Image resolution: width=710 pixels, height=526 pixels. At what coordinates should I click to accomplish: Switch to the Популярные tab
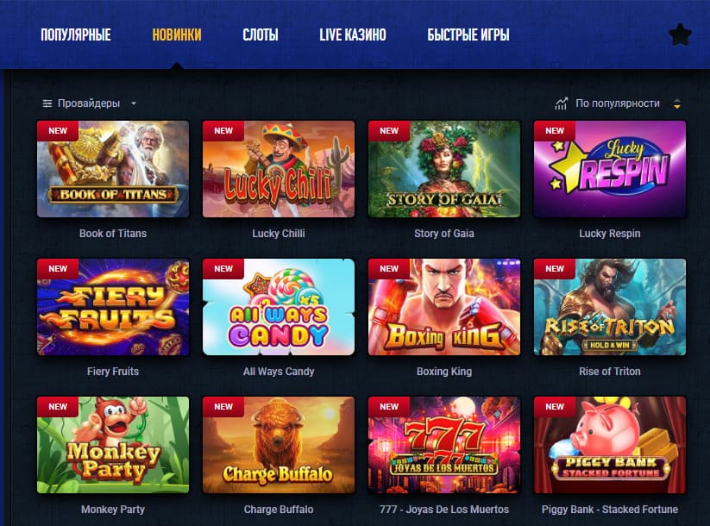pyautogui.click(x=76, y=34)
